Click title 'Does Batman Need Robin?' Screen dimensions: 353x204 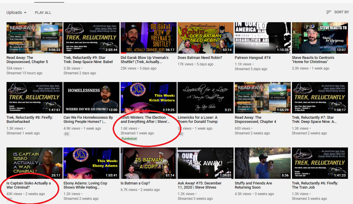(200, 57)
